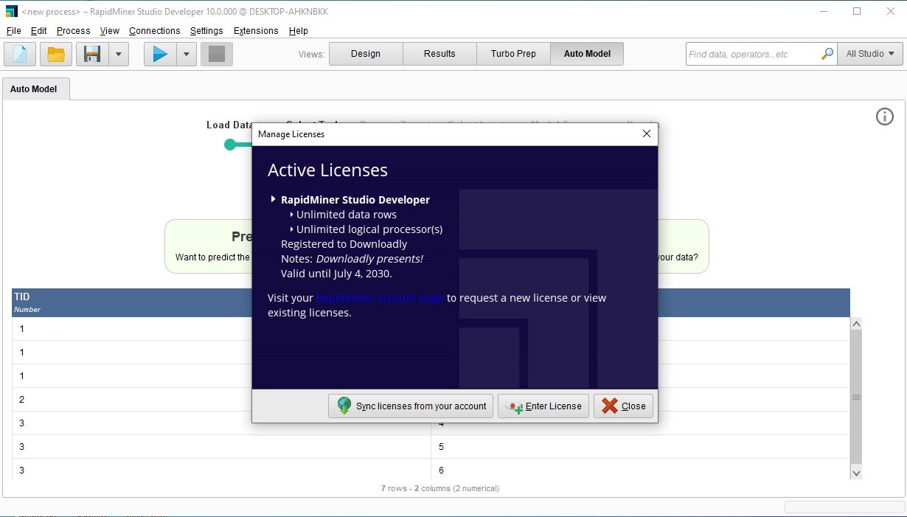Open the File menu
Viewport: 907px width, 517px height.
point(14,31)
